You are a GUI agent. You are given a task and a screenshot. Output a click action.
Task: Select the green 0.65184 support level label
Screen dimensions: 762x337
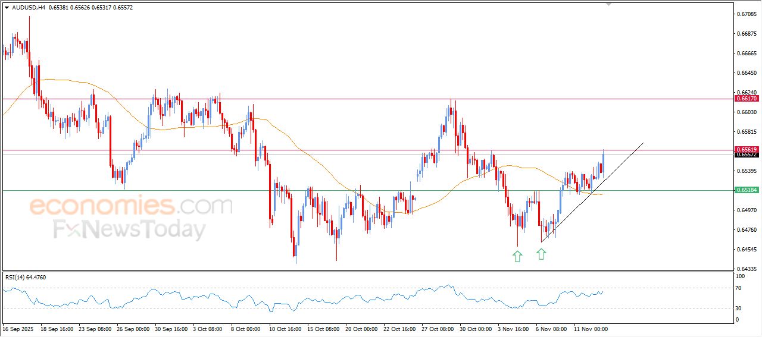point(747,190)
